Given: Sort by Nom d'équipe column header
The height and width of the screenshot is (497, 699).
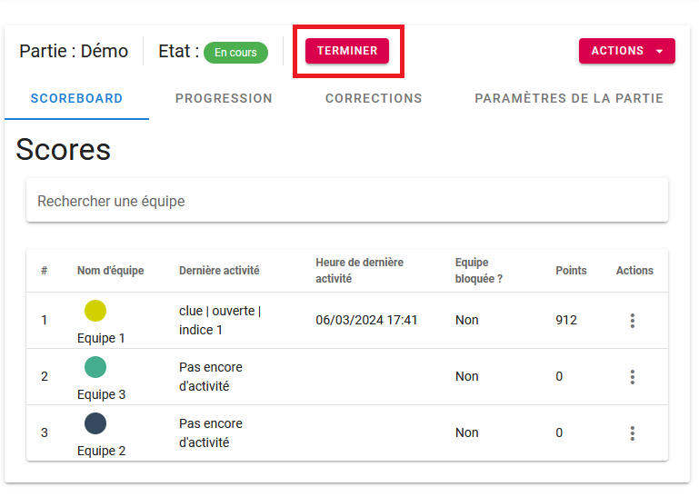Looking at the screenshot, I should click(110, 271).
